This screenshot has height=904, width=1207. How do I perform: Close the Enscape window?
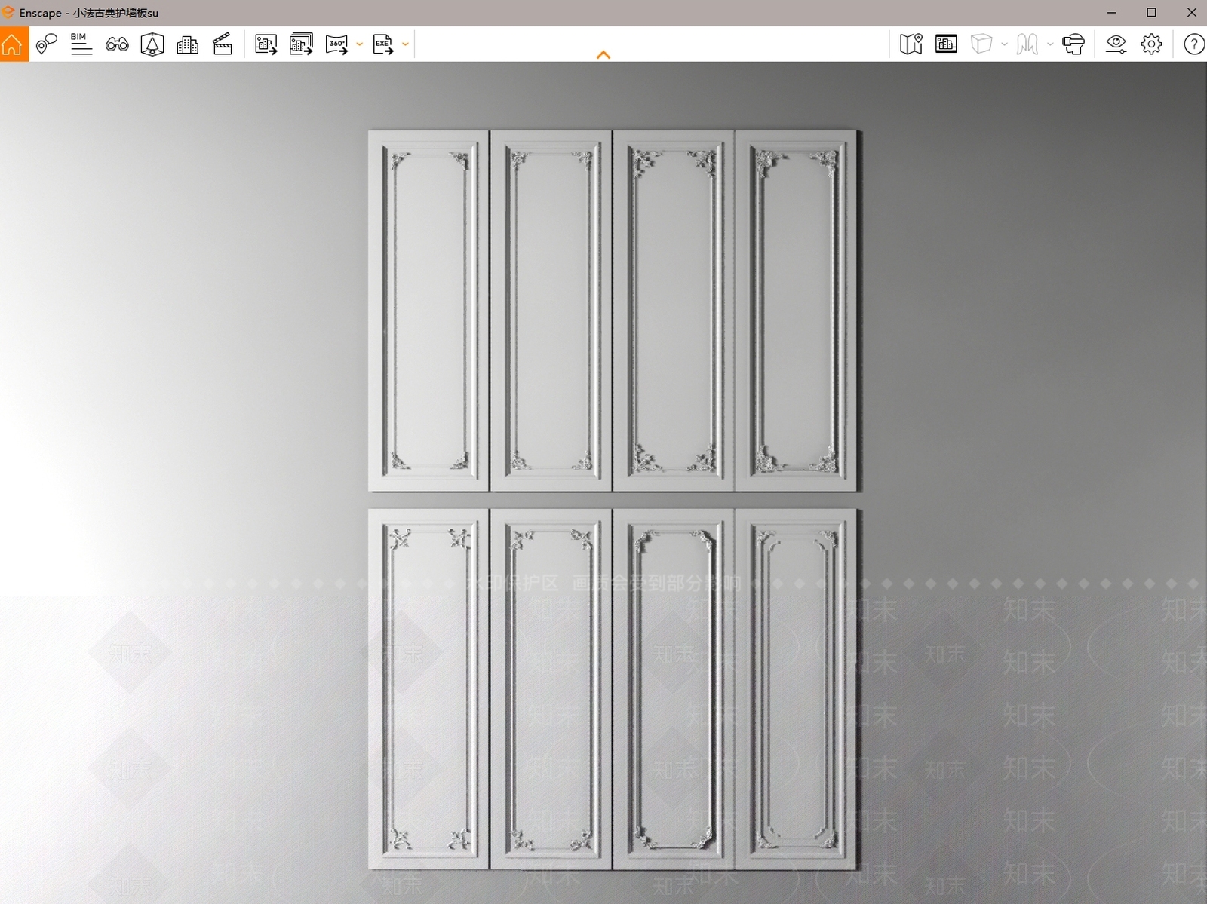1191,12
